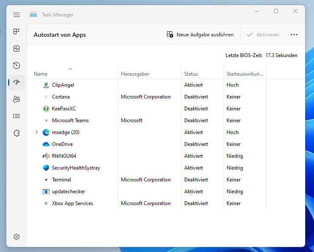Screen dimensions: 314x252
Task: Open the Services puzzle-piece icon
Action: (x=16, y=133)
